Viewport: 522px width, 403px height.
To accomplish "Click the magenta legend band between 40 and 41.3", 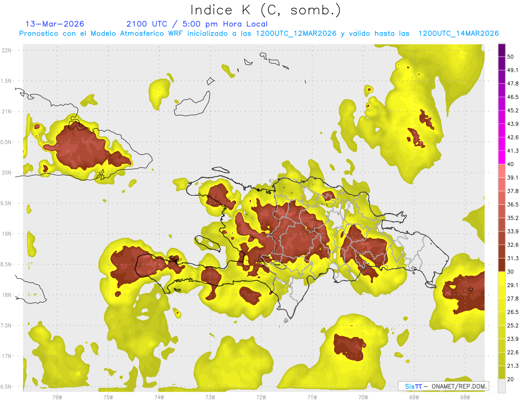I will [502, 157].
